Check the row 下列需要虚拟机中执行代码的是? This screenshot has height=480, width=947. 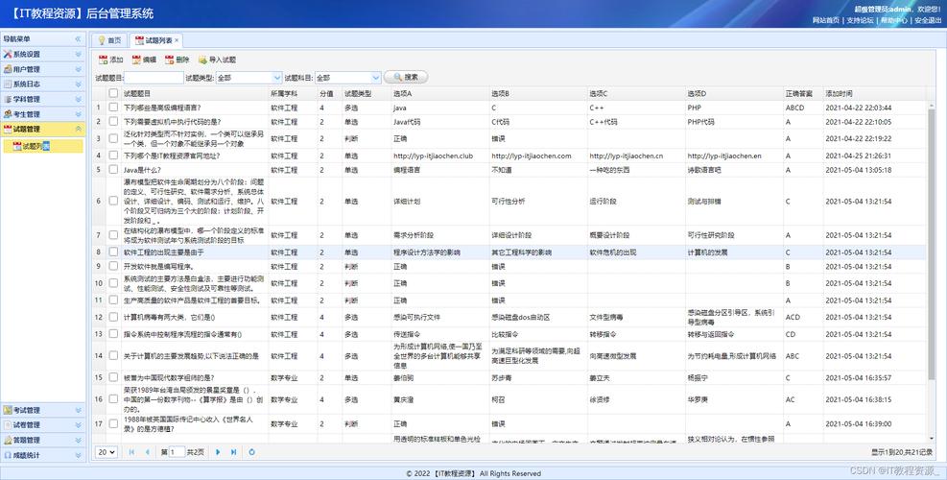113,122
